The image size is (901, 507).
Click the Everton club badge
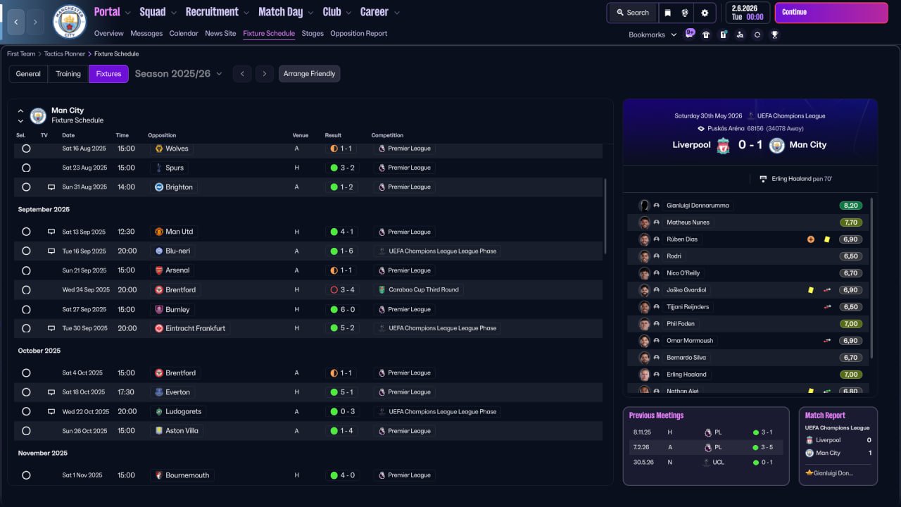tap(159, 392)
